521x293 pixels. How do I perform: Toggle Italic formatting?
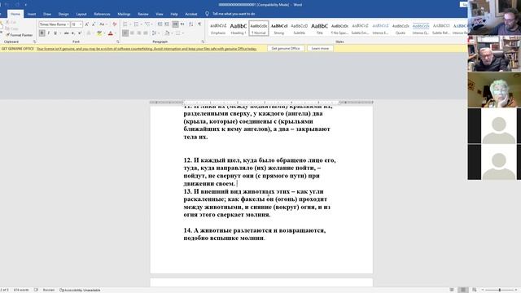click(x=49, y=33)
